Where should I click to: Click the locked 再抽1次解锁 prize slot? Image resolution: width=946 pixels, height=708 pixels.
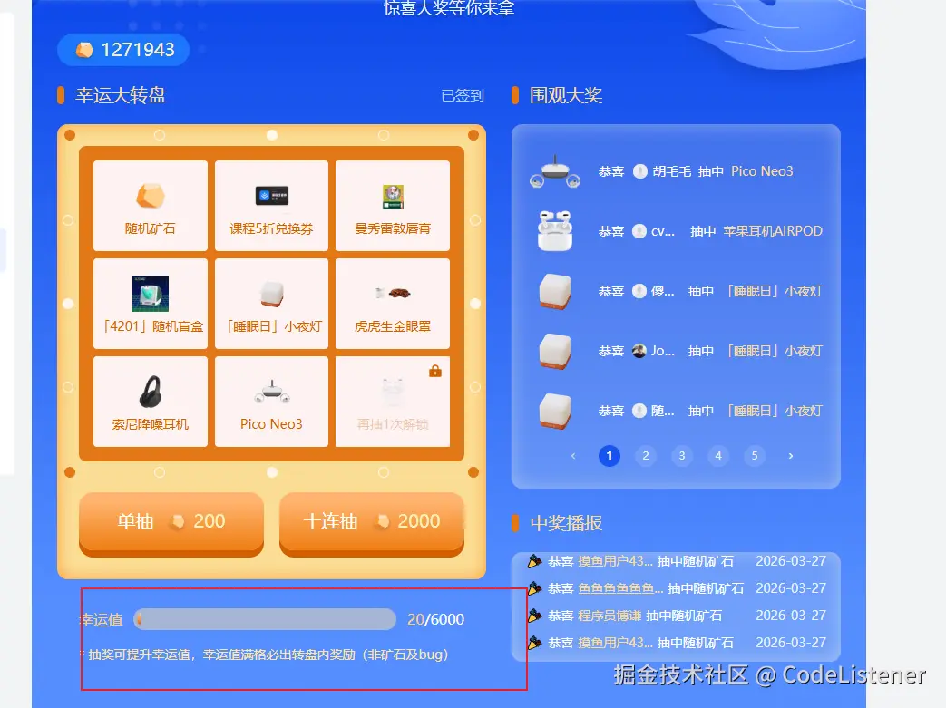pyautogui.click(x=392, y=402)
